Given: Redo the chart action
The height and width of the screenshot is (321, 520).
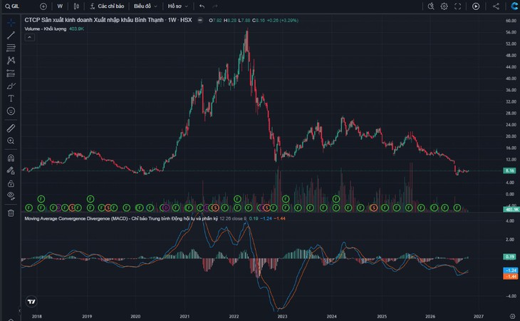Looking at the screenshot, I should pyautogui.click(x=215, y=6).
